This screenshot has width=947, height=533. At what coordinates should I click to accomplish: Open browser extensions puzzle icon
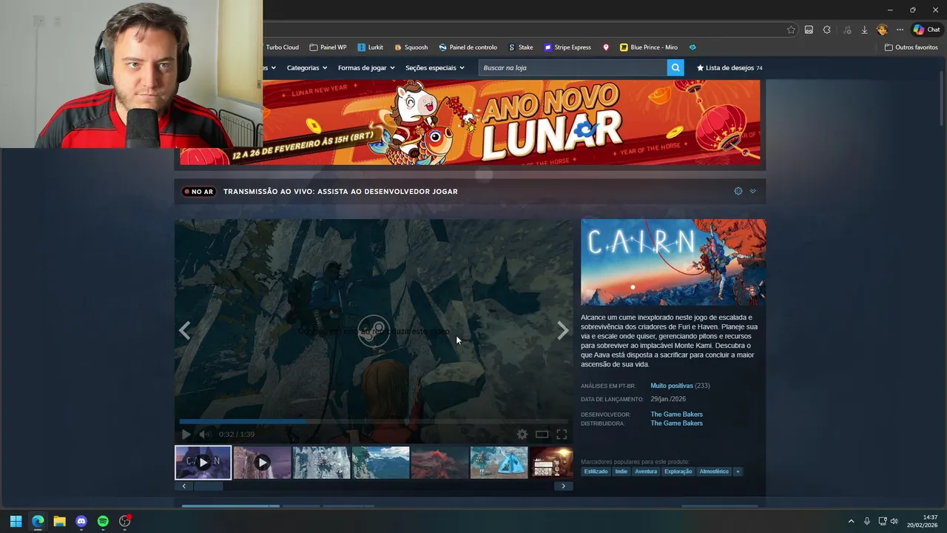click(x=827, y=30)
